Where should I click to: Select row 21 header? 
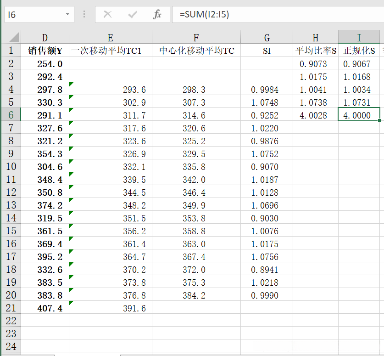point(11,308)
